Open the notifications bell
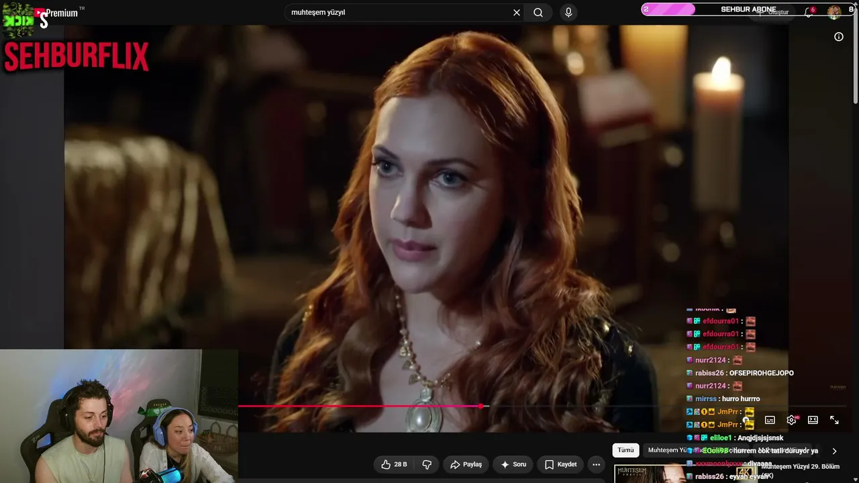Viewport: 859px width, 483px height. pos(809,13)
